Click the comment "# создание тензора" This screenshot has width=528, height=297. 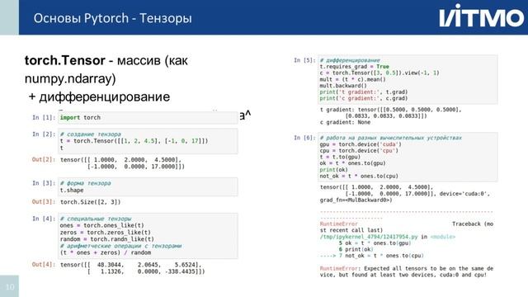click(x=90, y=134)
